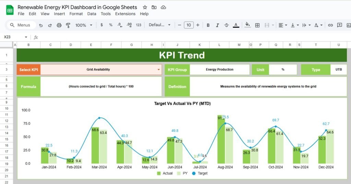
Task: Increase font size with plus button
Action: pos(198,25)
